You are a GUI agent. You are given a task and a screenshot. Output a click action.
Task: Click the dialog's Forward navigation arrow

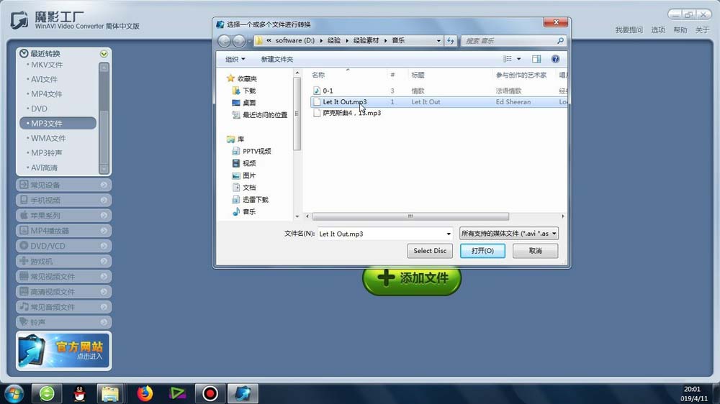239,41
